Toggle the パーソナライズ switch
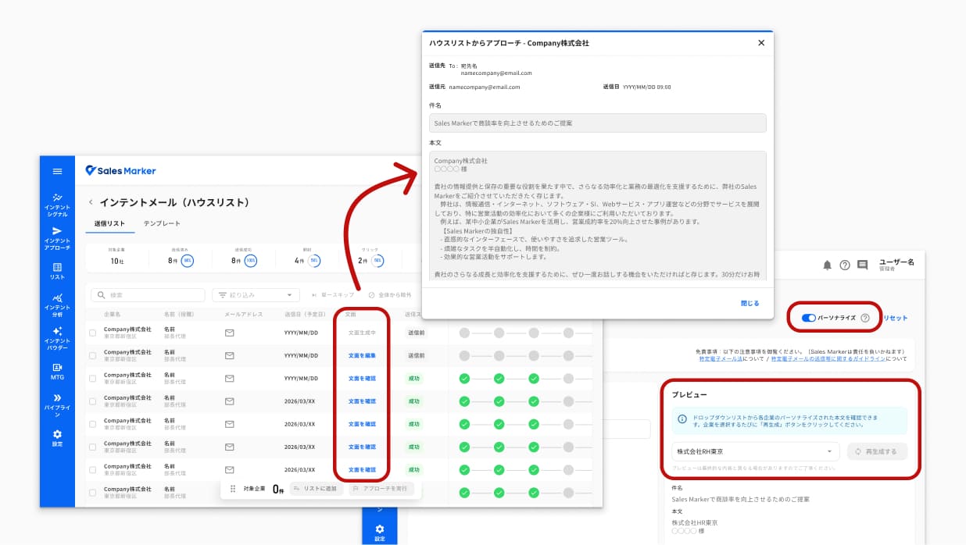The width and height of the screenshot is (966, 545). coord(808,318)
